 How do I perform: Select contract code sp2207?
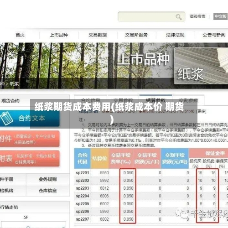83,219
